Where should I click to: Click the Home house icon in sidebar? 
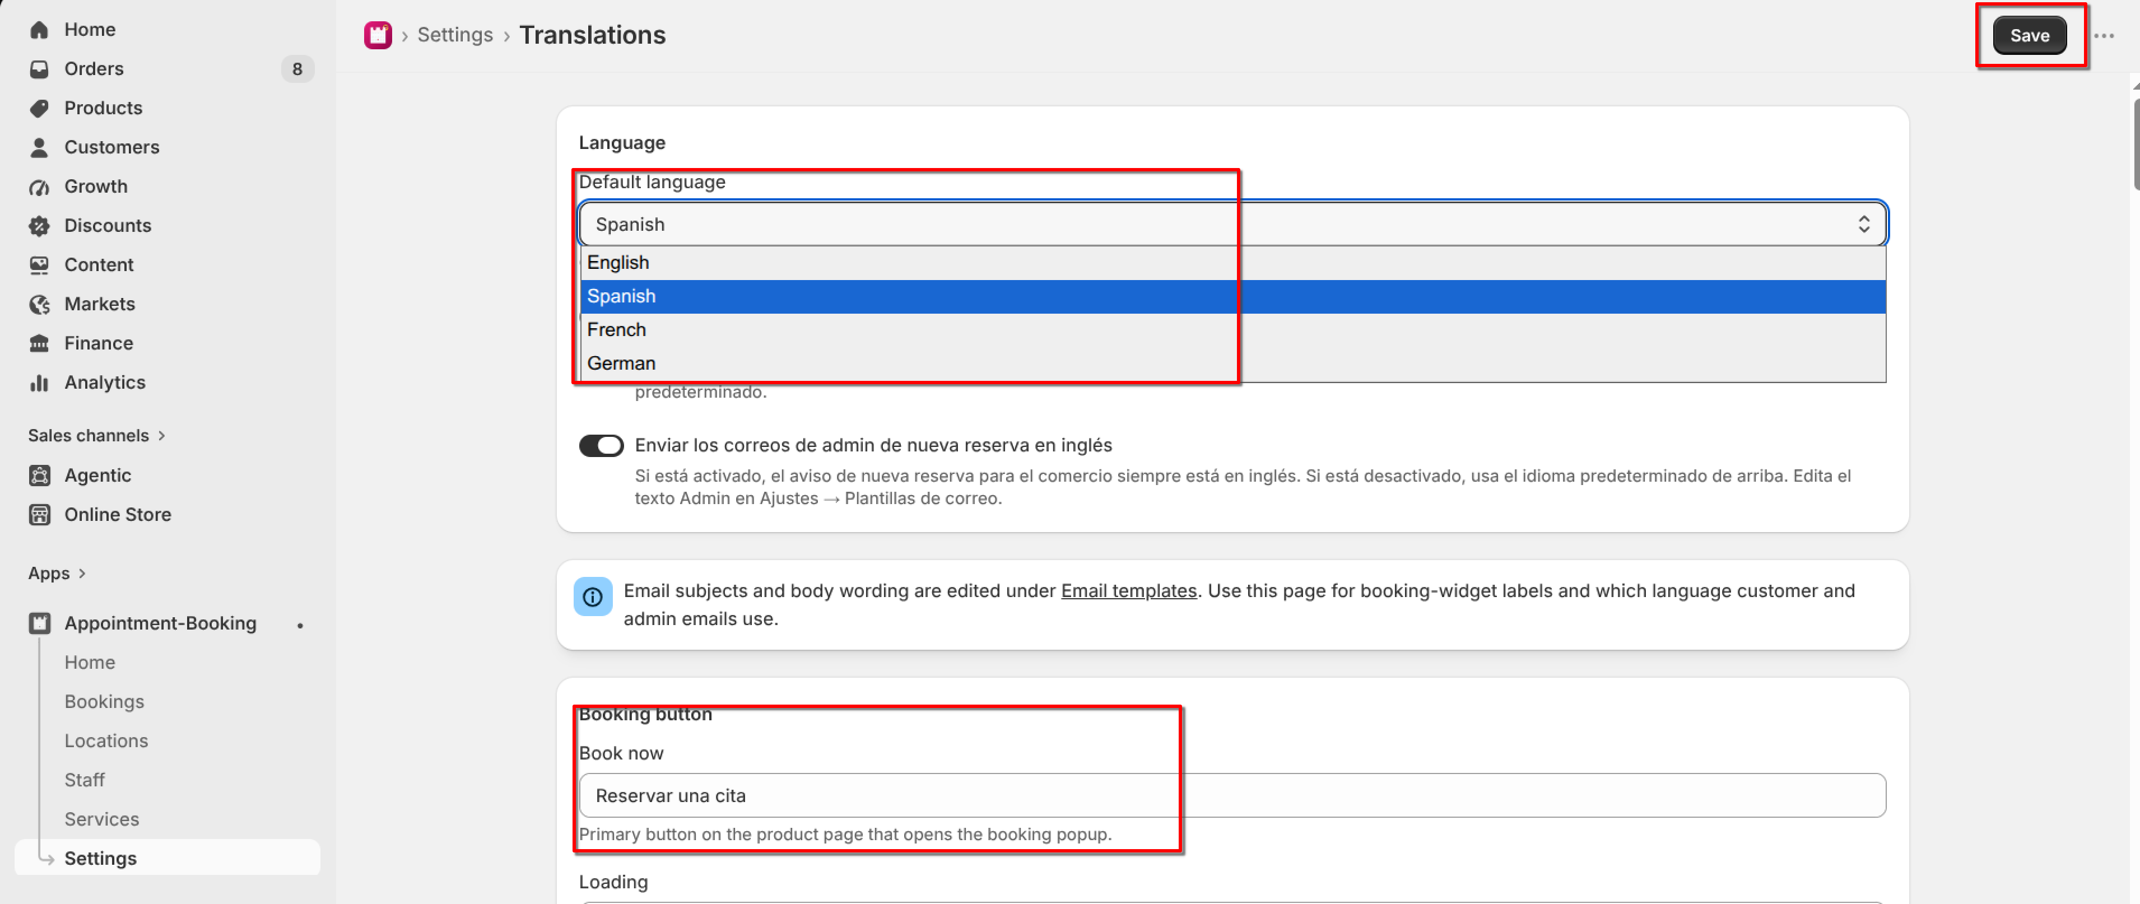39,30
